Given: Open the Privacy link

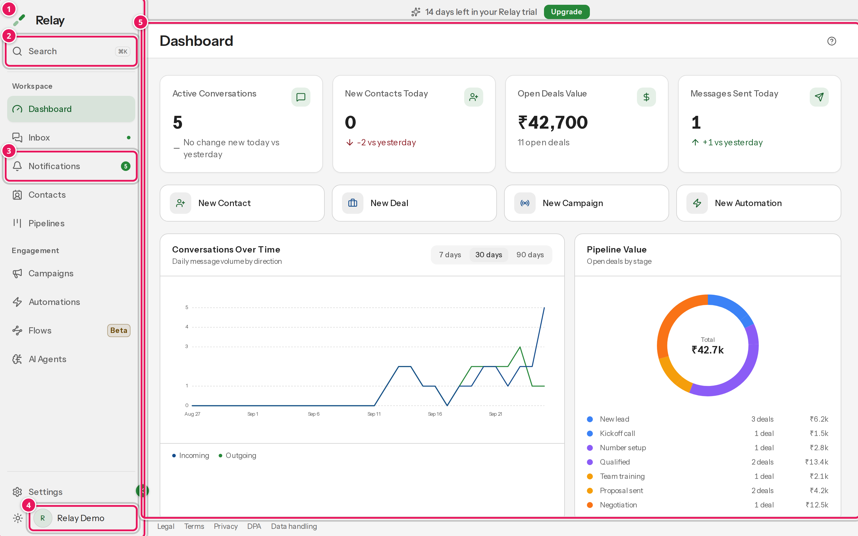Looking at the screenshot, I should [x=226, y=526].
